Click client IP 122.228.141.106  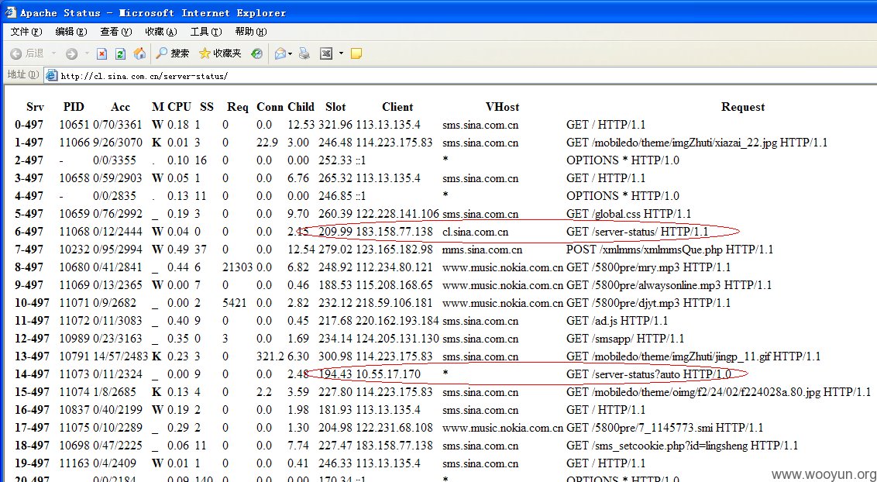click(397, 214)
